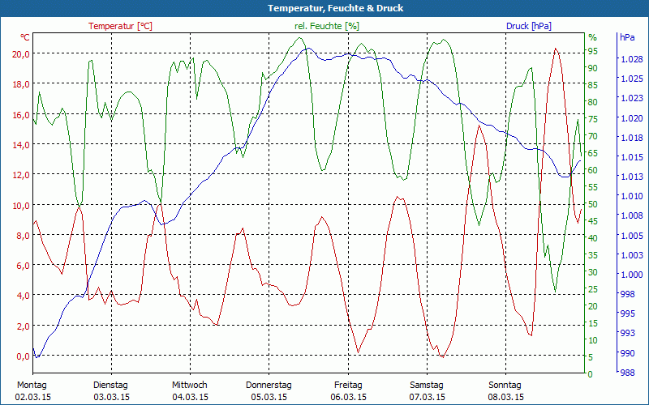
Task: Click the 988 tick on pressure axis
Action: pos(627,372)
